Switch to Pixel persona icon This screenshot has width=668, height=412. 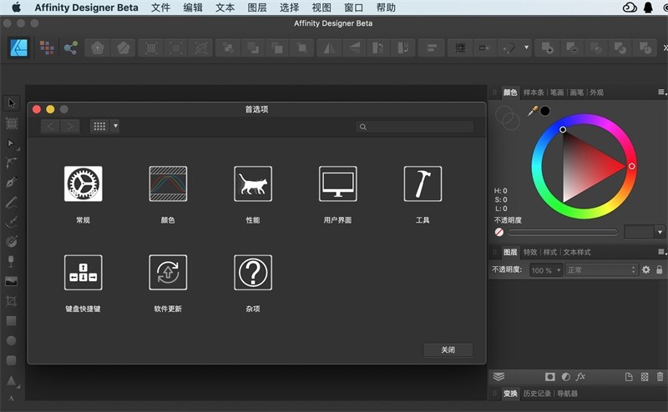[47, 48]
